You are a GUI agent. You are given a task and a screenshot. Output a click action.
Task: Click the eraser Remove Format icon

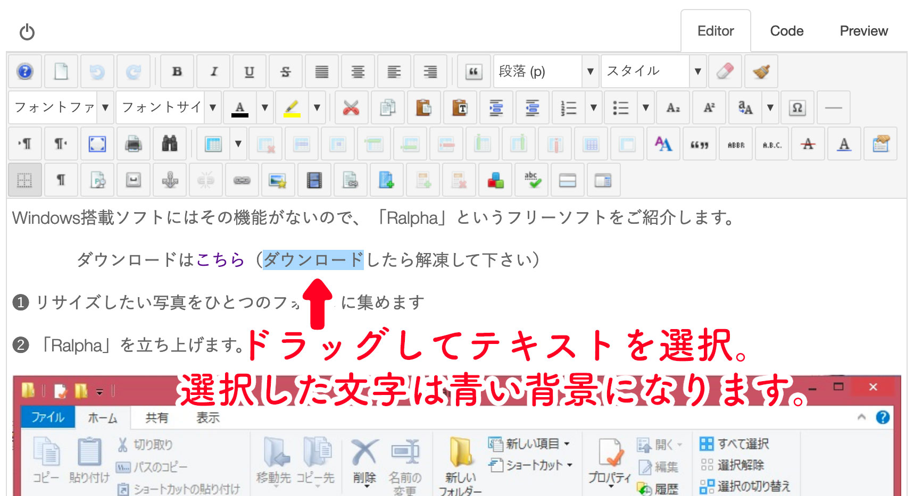pos(725,71)
